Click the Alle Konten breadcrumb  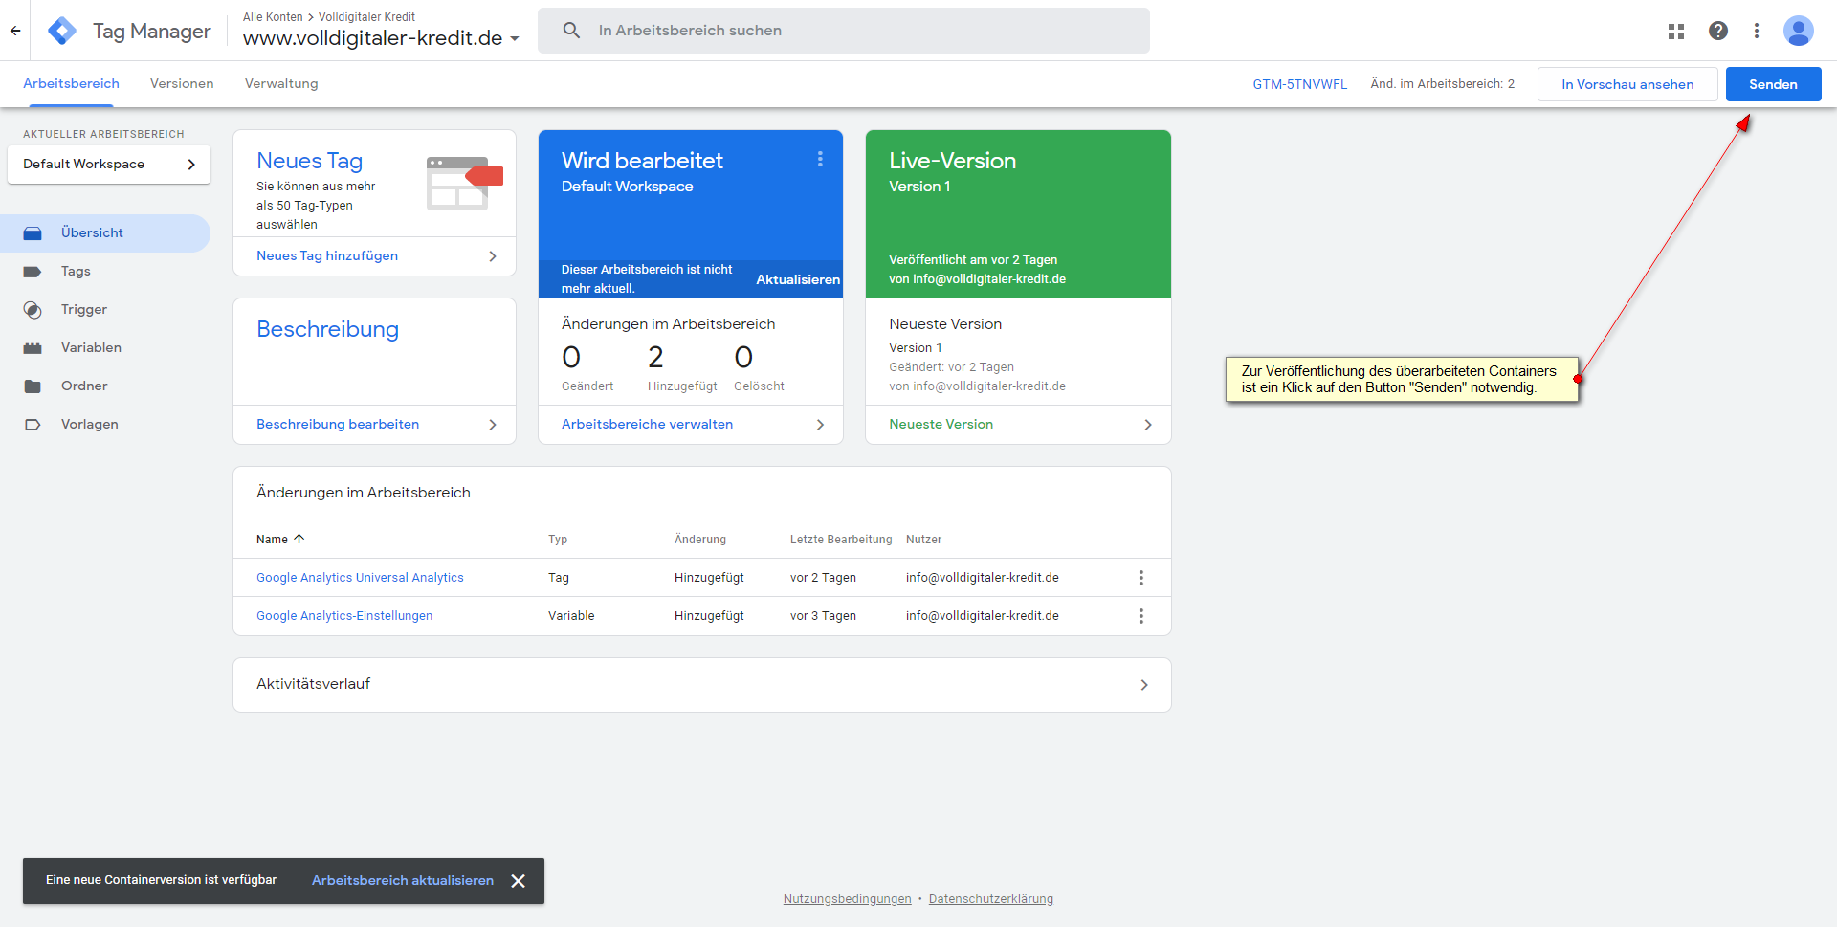(273, 17)
